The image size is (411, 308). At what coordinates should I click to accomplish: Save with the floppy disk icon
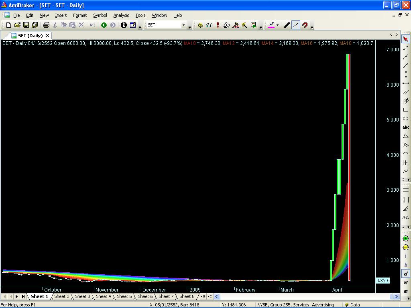pos(26,25)
